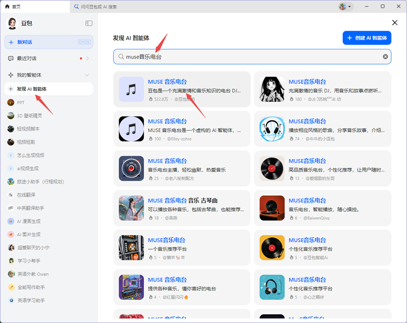The image size is (407, 323).
Task: Open the PPT agent icon
Action: (x=11, y=102)
